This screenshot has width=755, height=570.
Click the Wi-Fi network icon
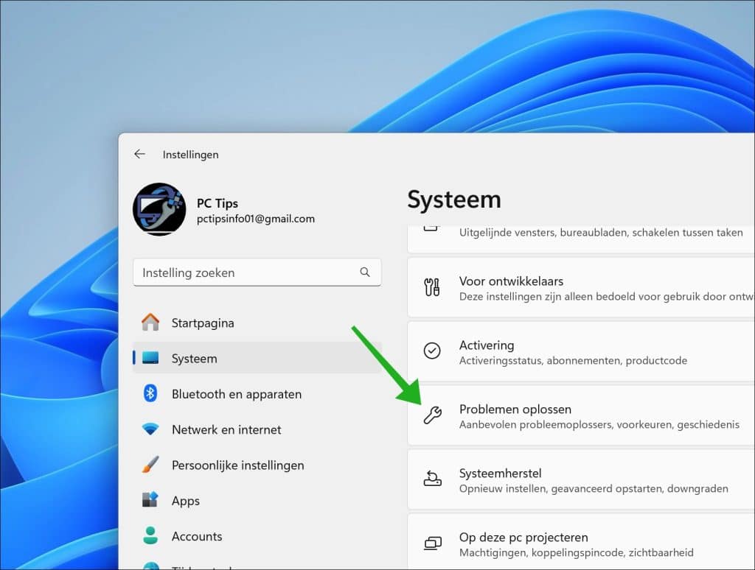[x=150, y=429]
